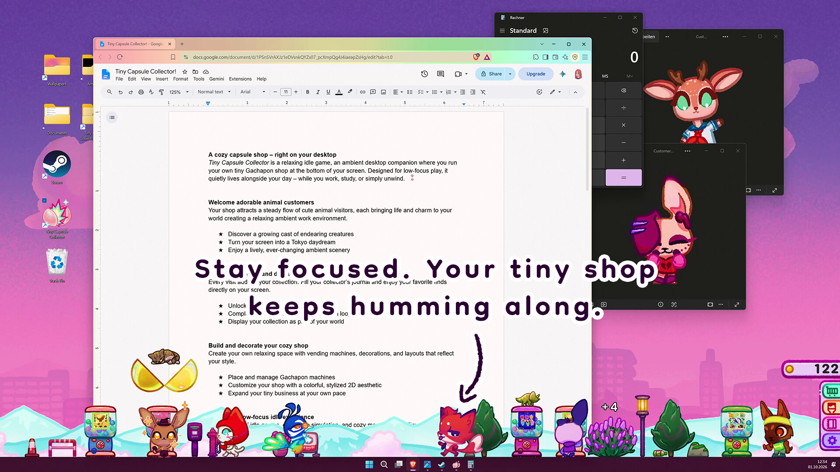Toggle underline formatting
This screenshot has height=472, width=840.
[x=328, y=92]
